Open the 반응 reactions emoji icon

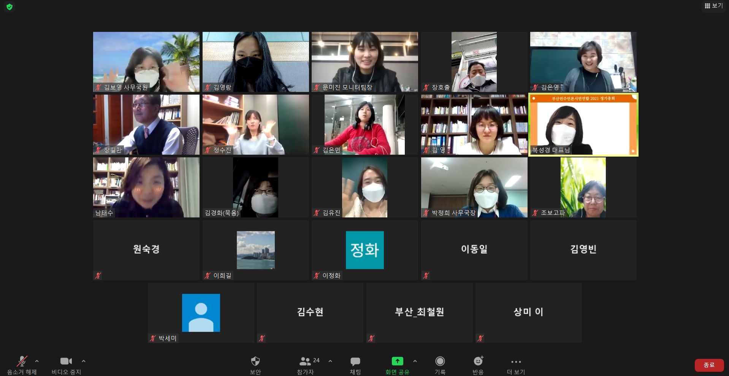pos(478,361)
